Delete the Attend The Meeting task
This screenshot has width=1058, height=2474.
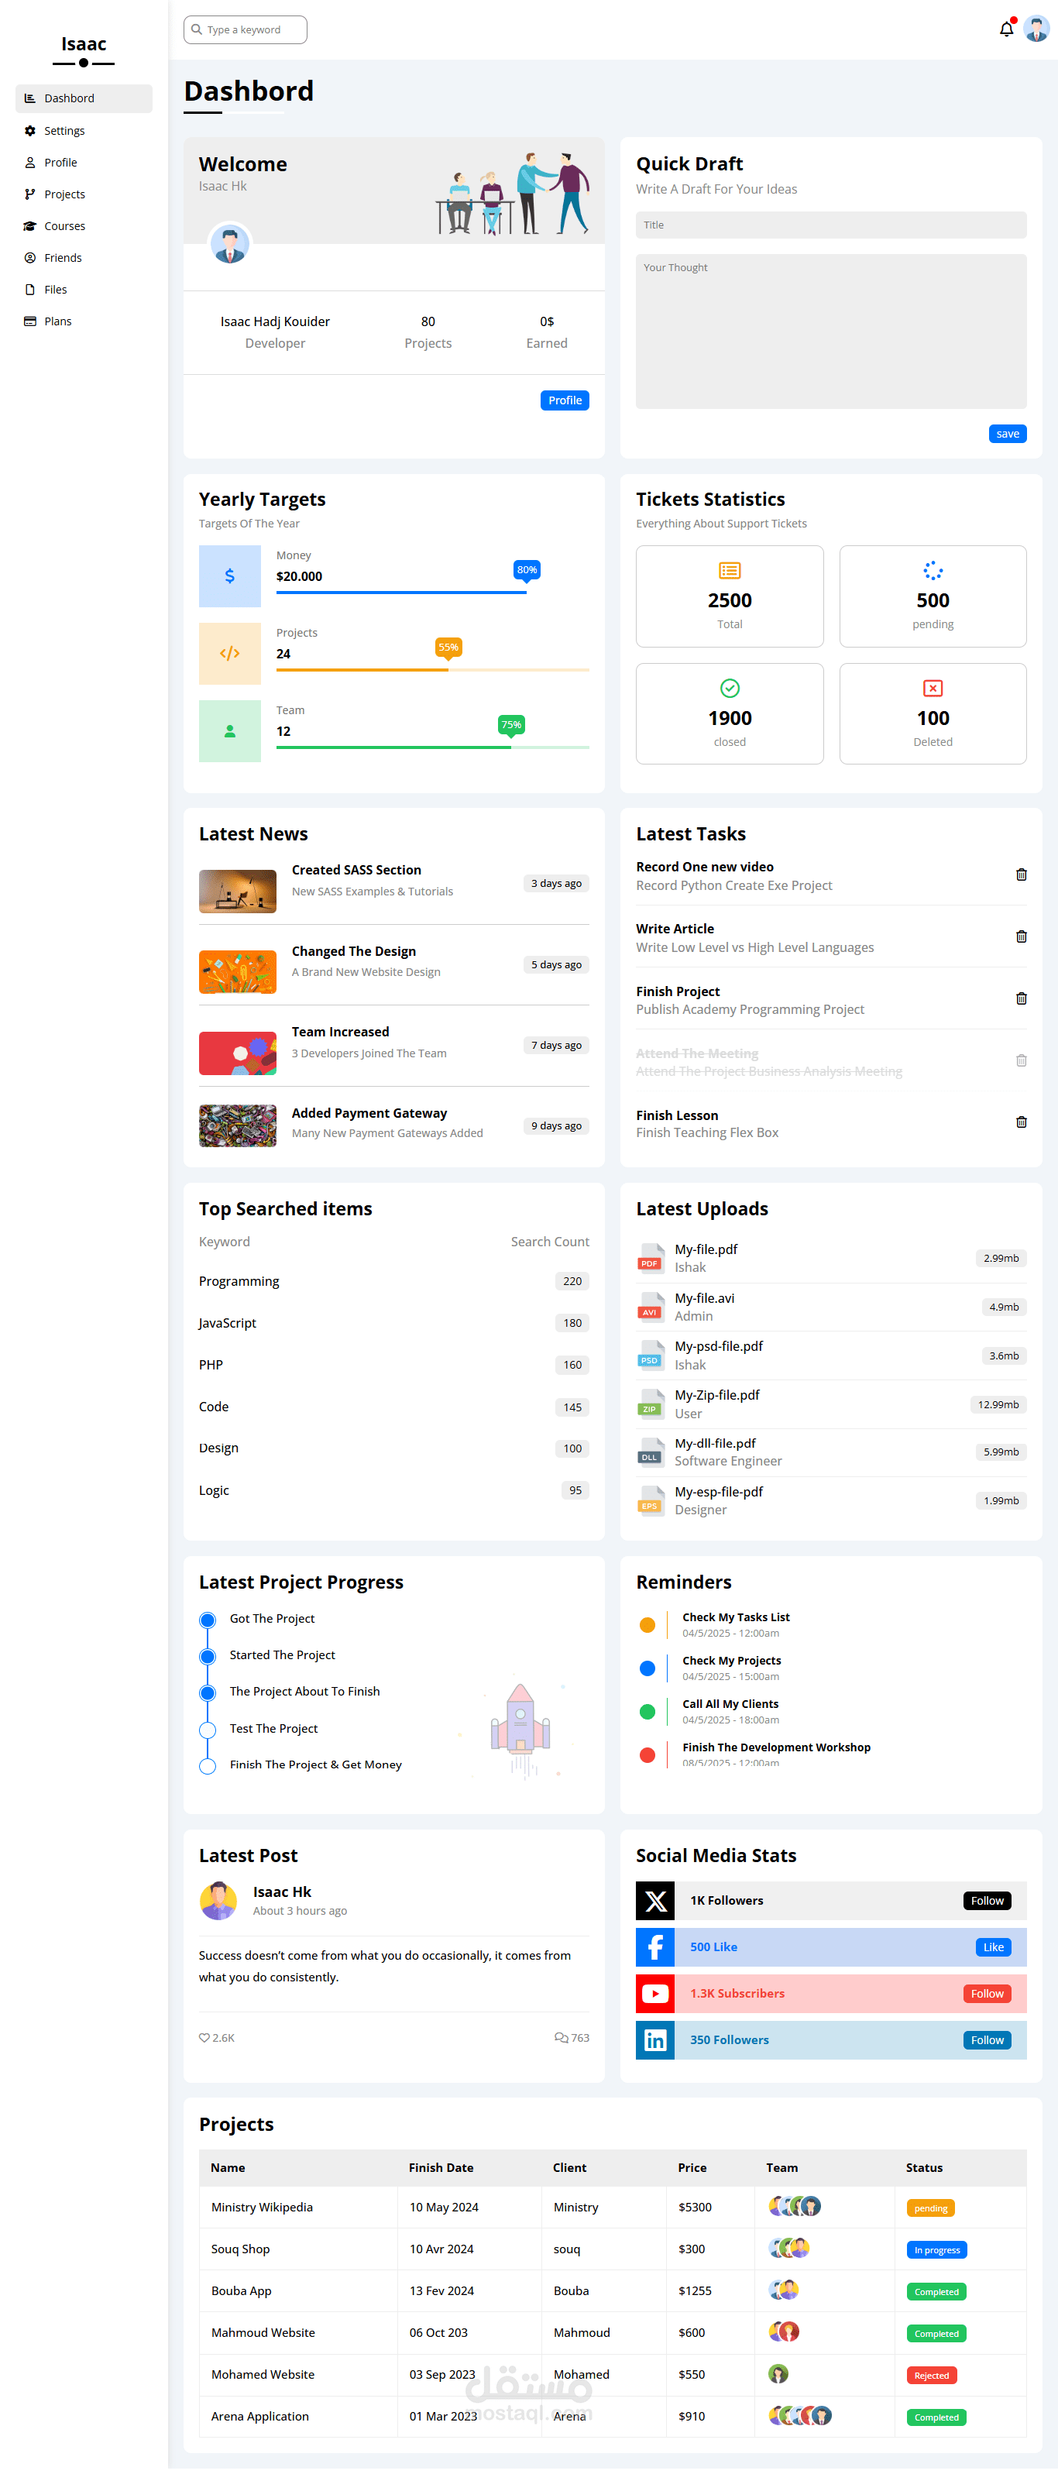click(x=1021, y=1060)
